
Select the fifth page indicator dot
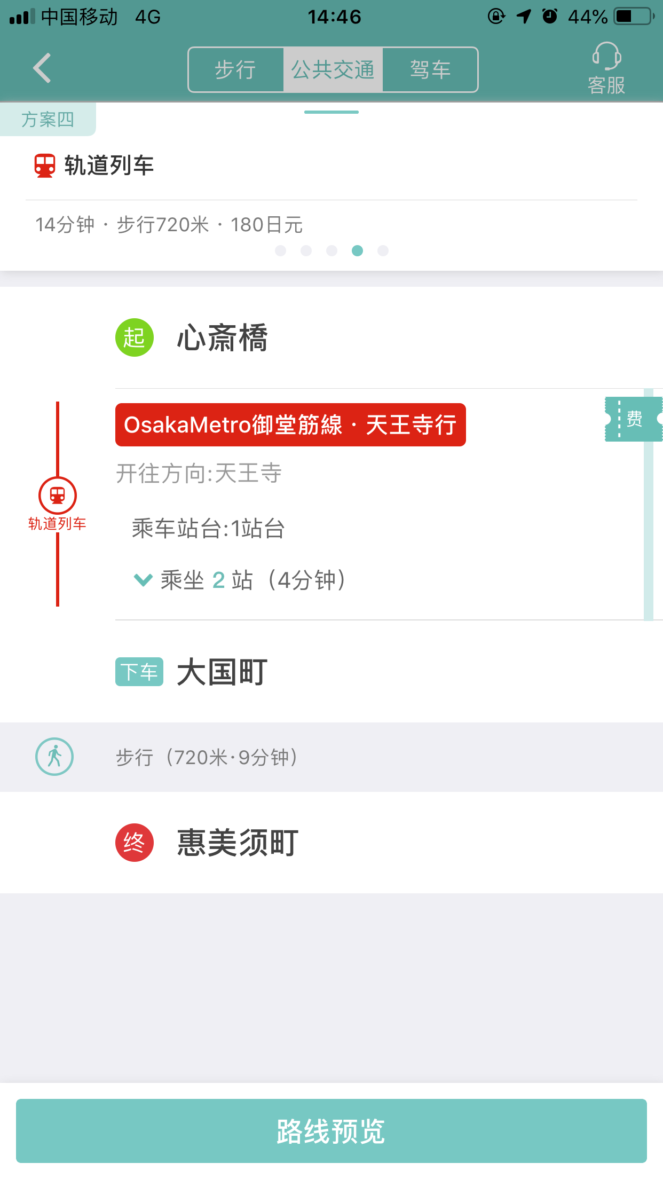[383, 250]
